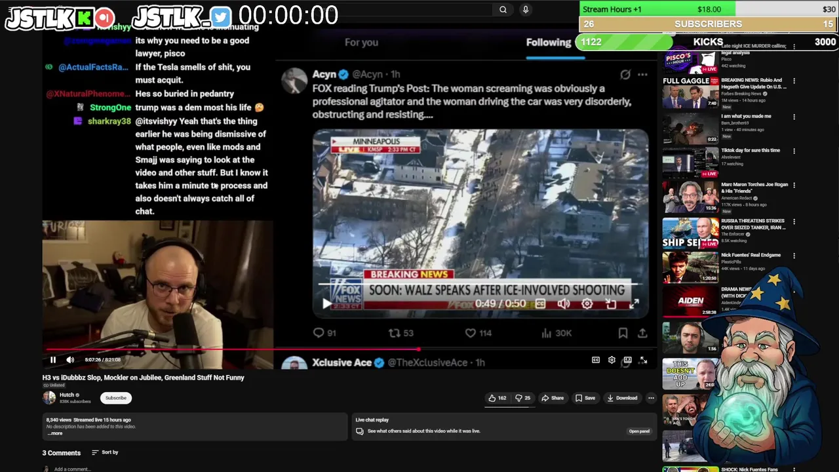Switch the player to theater mode
Image resolution: width=839 pixels, height=472 pixels.
click(627, 360)
